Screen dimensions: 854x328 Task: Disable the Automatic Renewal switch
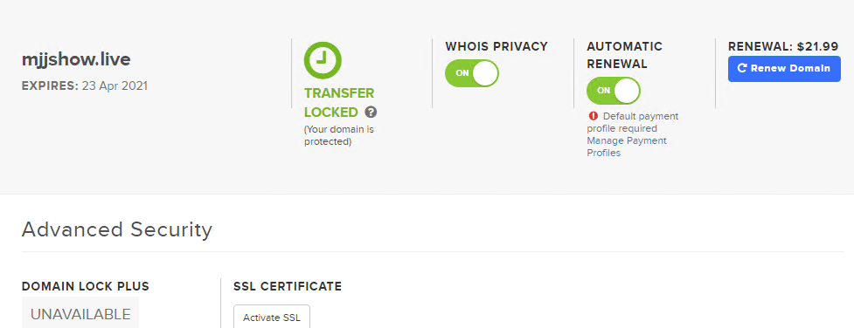(x=614, y=91)
